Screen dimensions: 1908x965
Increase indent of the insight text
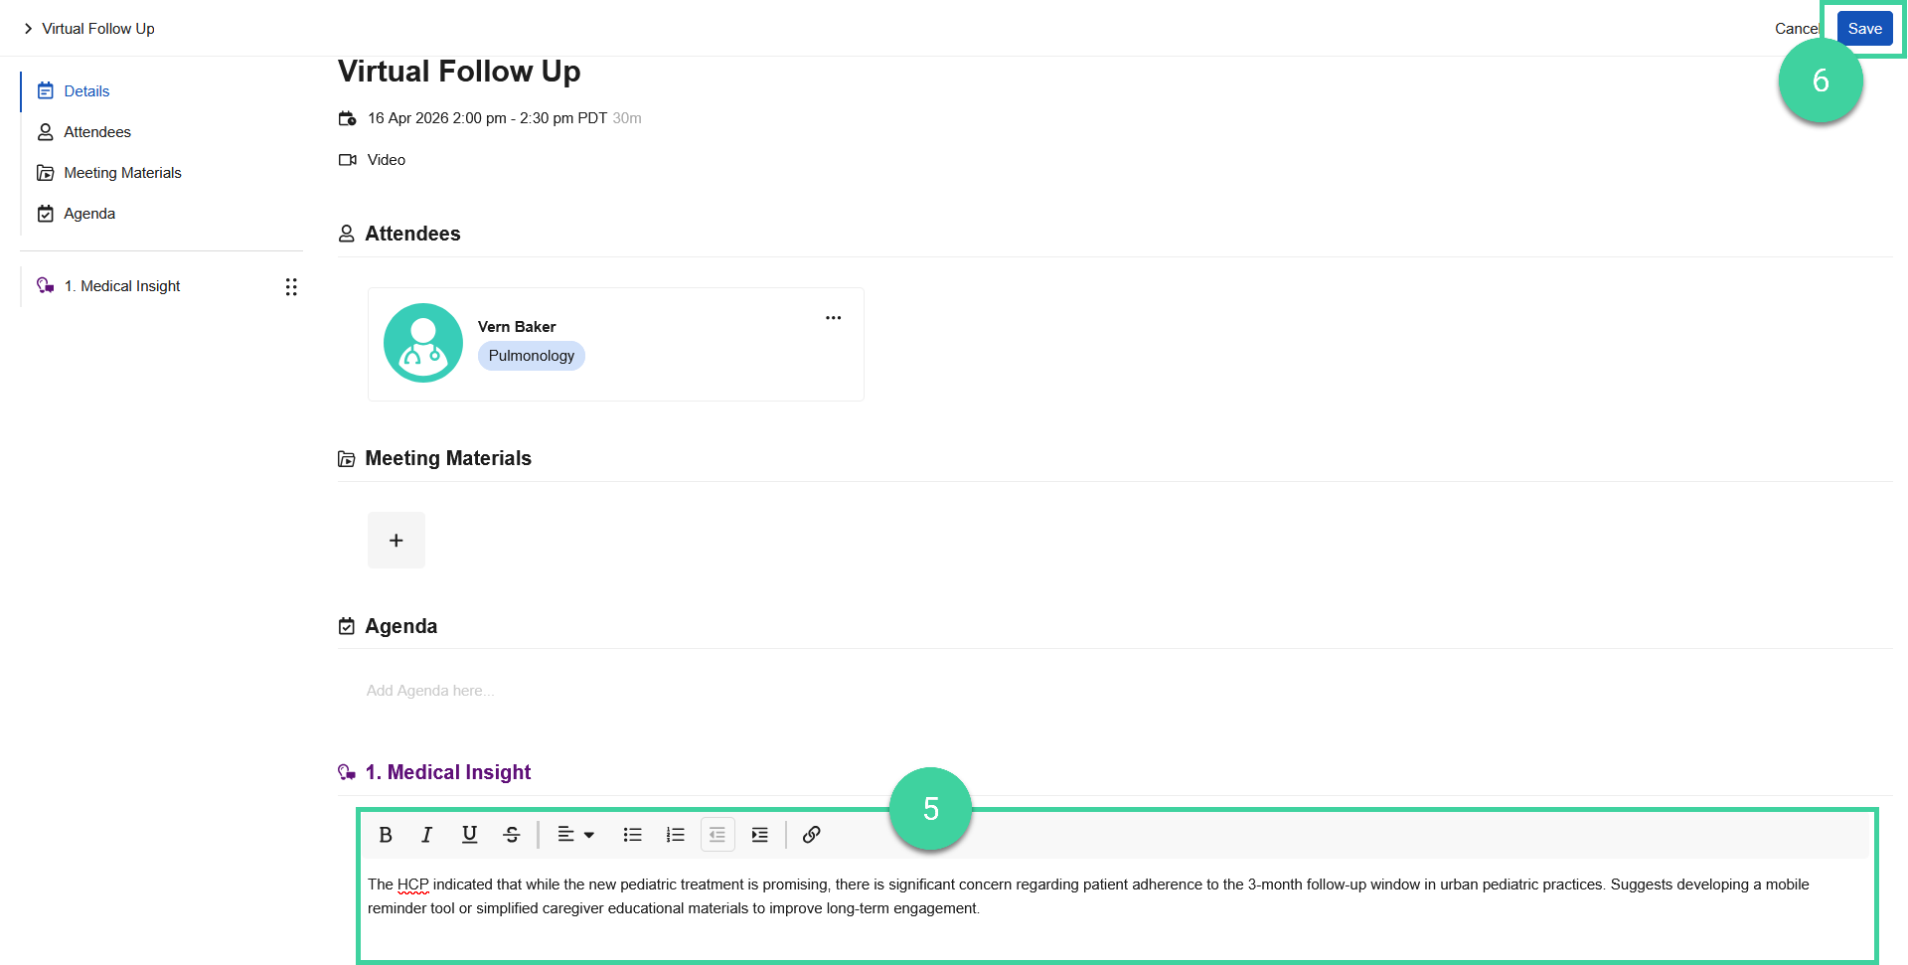coord(759,835)
